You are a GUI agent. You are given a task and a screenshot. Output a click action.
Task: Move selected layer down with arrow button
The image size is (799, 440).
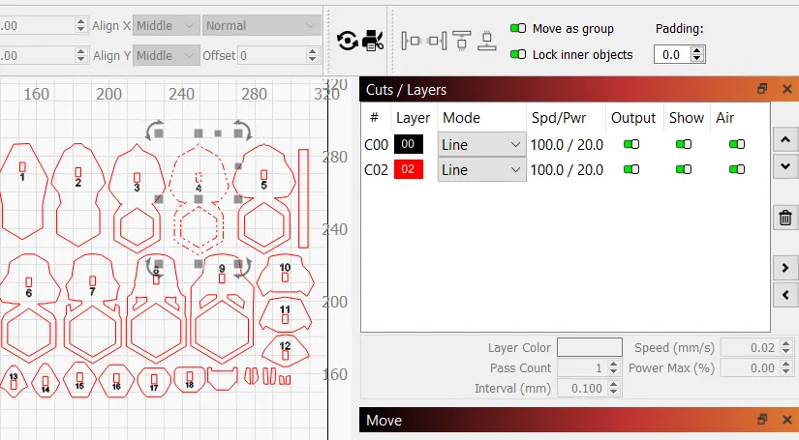coord(785,166)
